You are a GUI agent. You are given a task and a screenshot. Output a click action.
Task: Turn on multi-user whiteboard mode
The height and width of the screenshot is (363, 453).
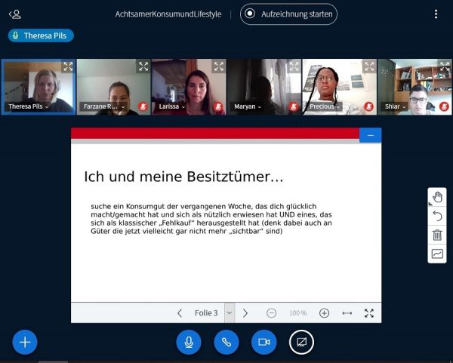[x=437, y=254]
